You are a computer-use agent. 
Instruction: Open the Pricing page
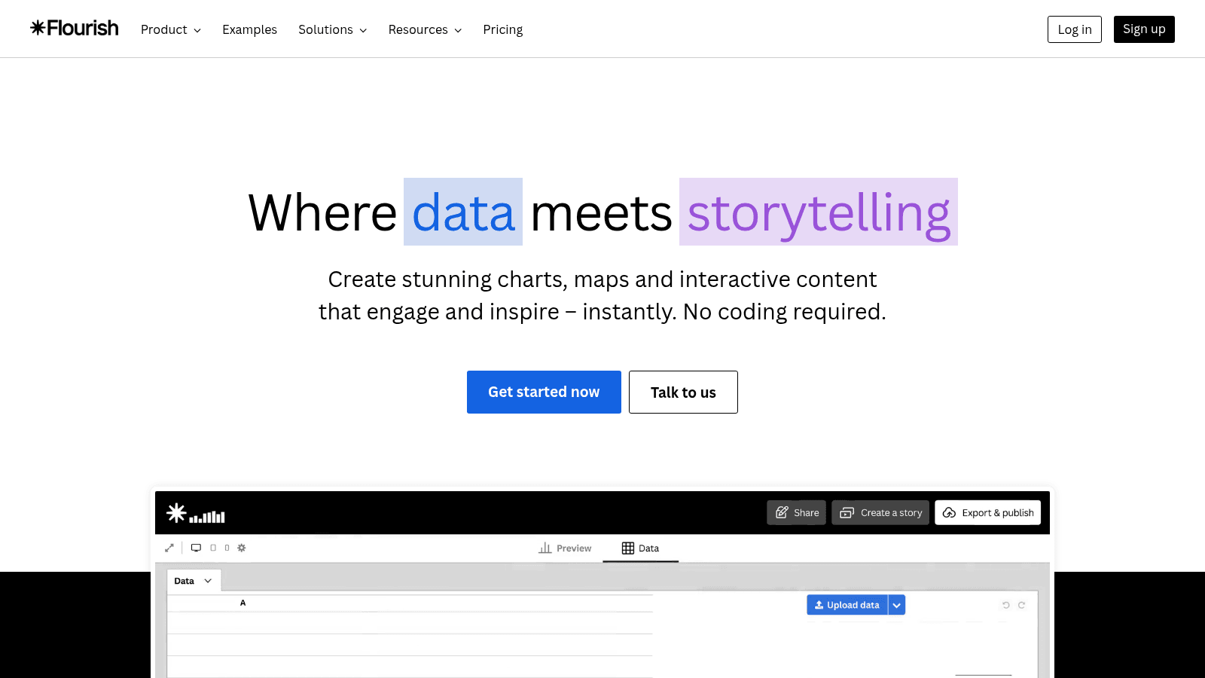tap(503, 29)
